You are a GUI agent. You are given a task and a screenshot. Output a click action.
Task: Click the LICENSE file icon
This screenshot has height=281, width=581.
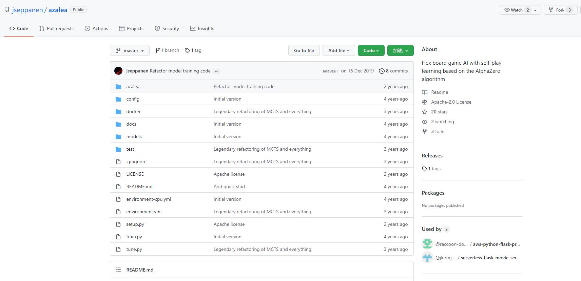click(118, 174)
